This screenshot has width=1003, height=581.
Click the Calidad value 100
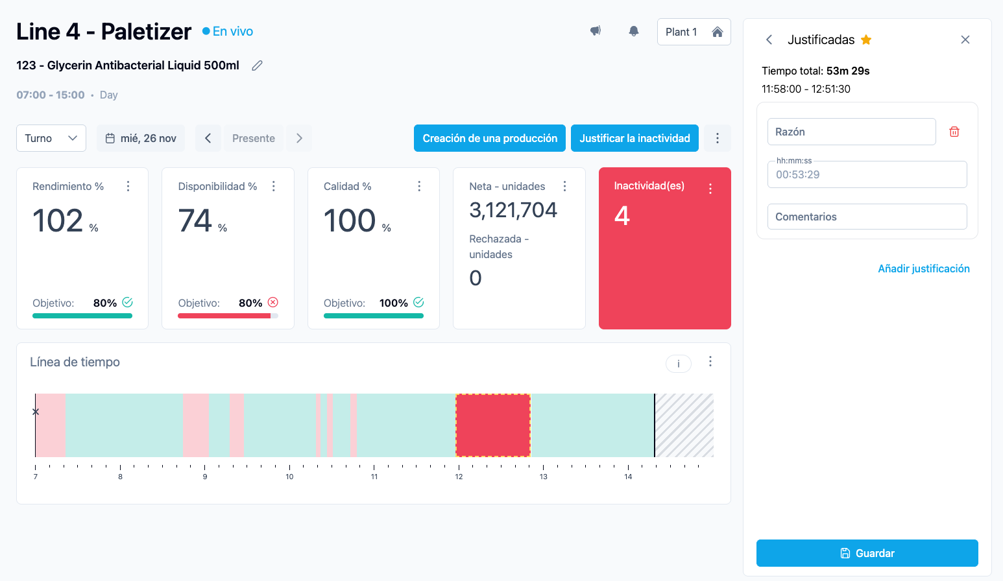coord(350,220)
